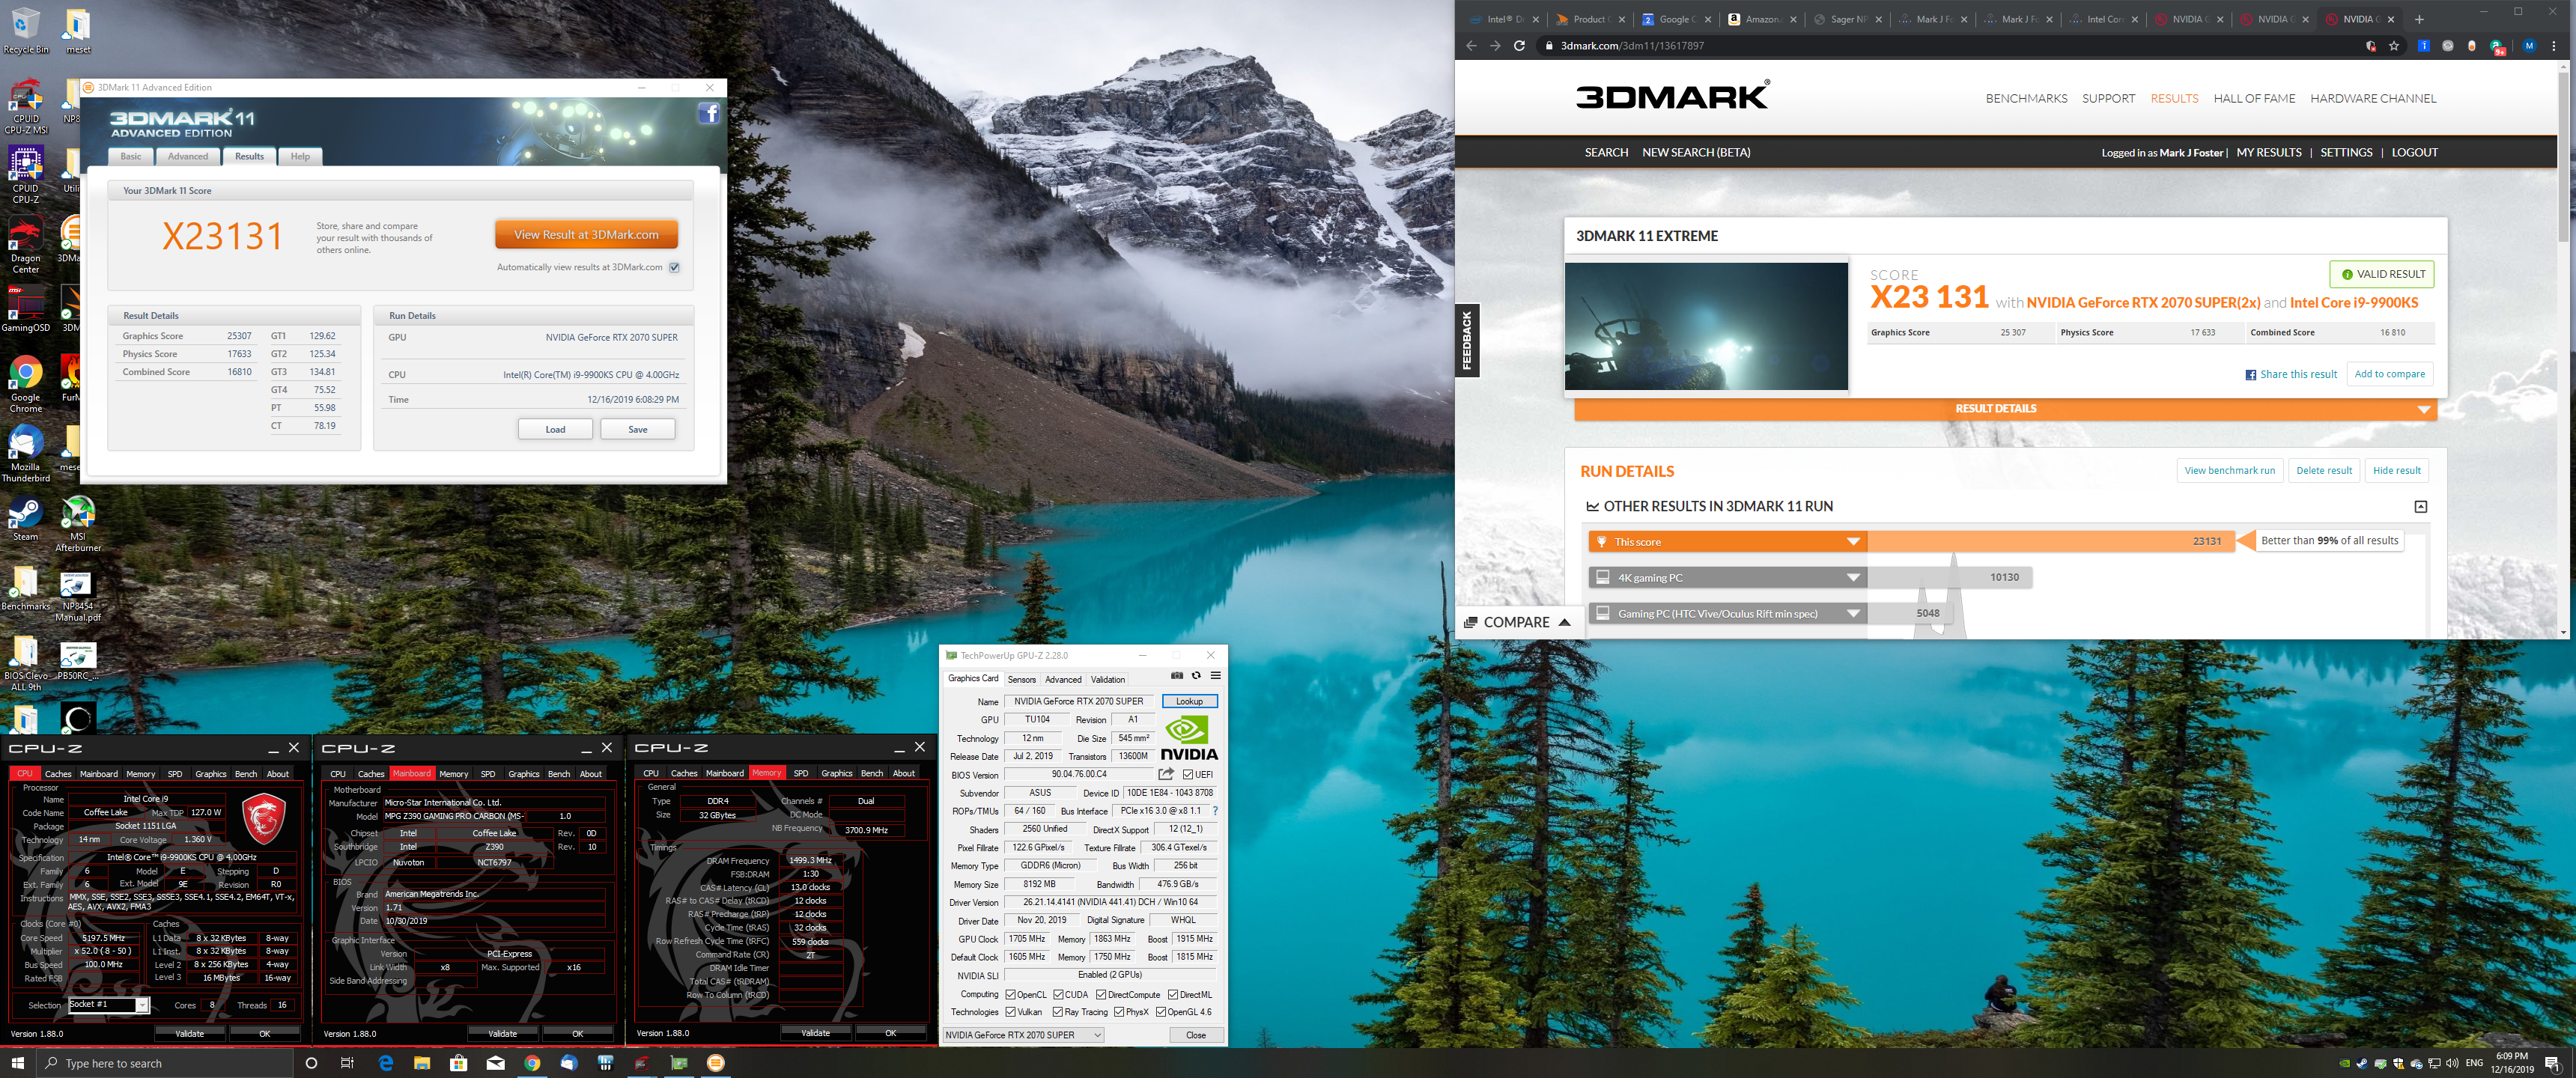Click the This score 23131 orange bar

(x=1911, y=542)
